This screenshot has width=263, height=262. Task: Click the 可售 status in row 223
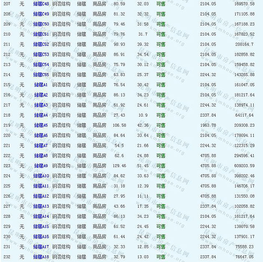pos(161,166)
